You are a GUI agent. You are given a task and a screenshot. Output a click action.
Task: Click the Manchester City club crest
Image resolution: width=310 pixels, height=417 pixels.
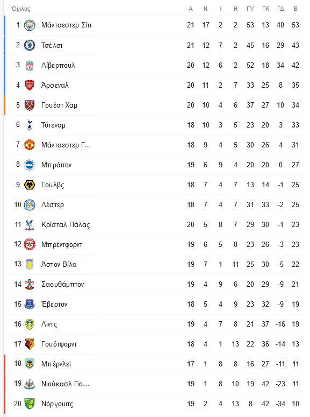[30, 25]
